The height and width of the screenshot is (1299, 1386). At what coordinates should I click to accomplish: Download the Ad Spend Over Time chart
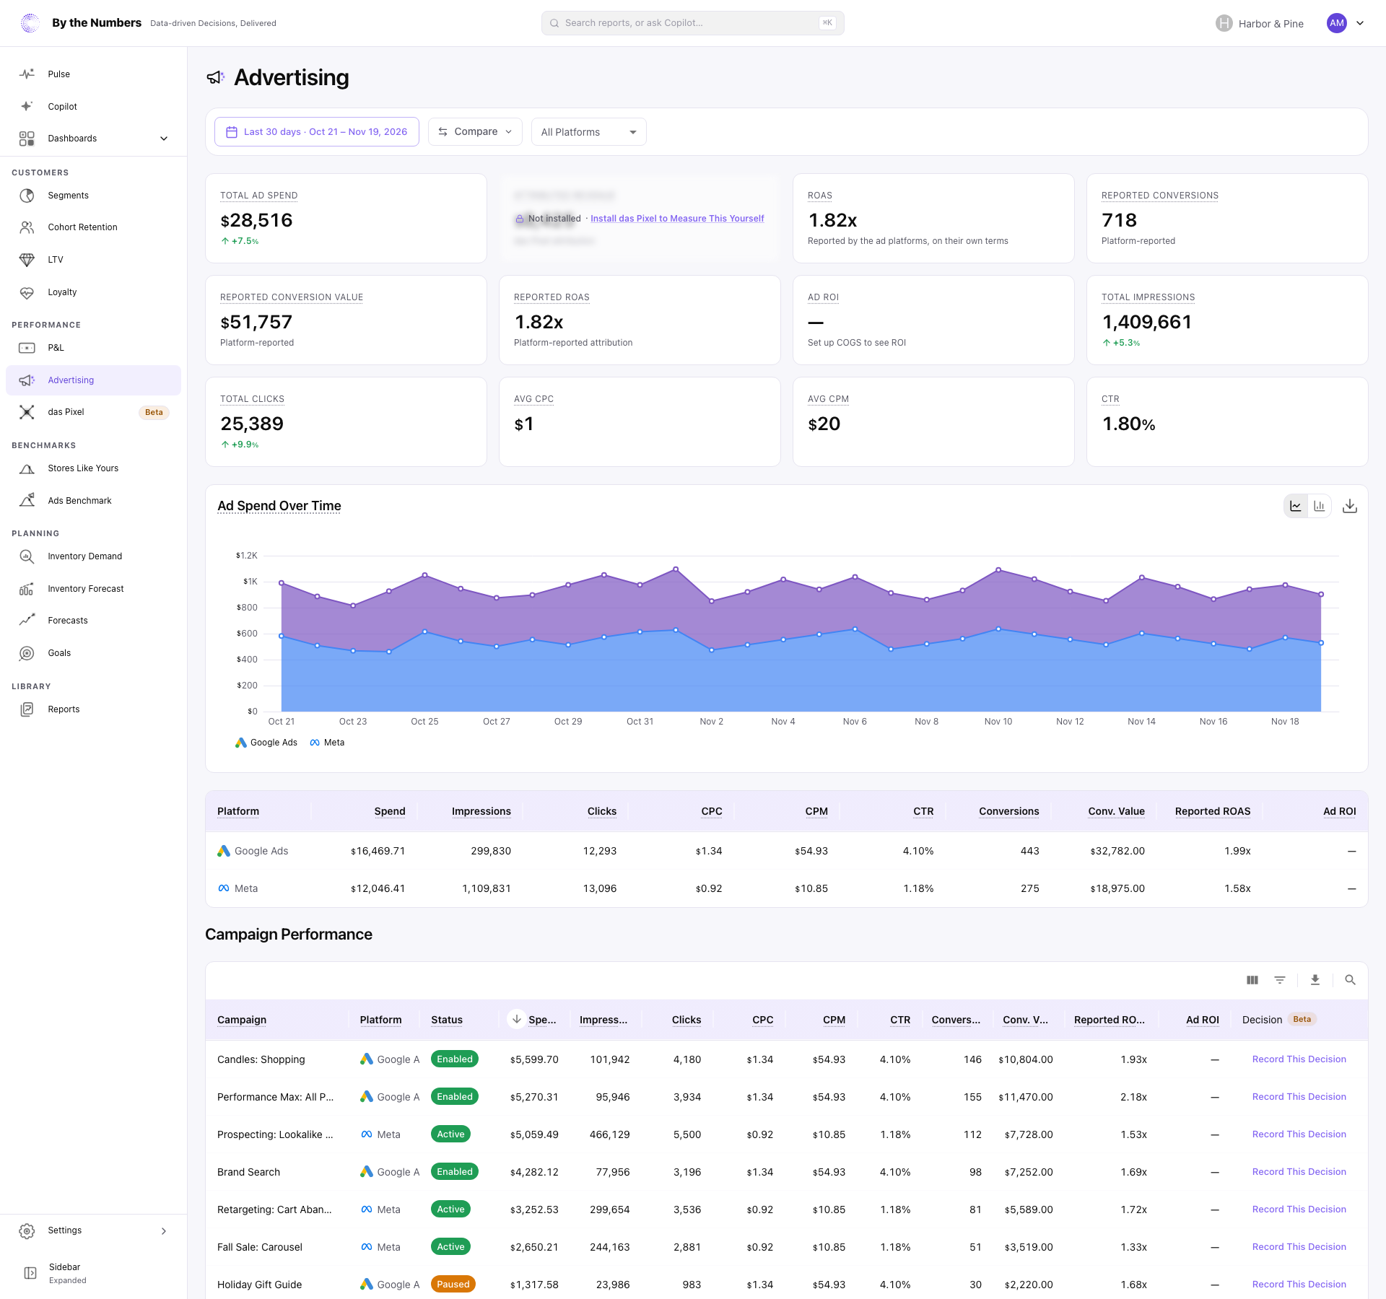click(1349, 506)
